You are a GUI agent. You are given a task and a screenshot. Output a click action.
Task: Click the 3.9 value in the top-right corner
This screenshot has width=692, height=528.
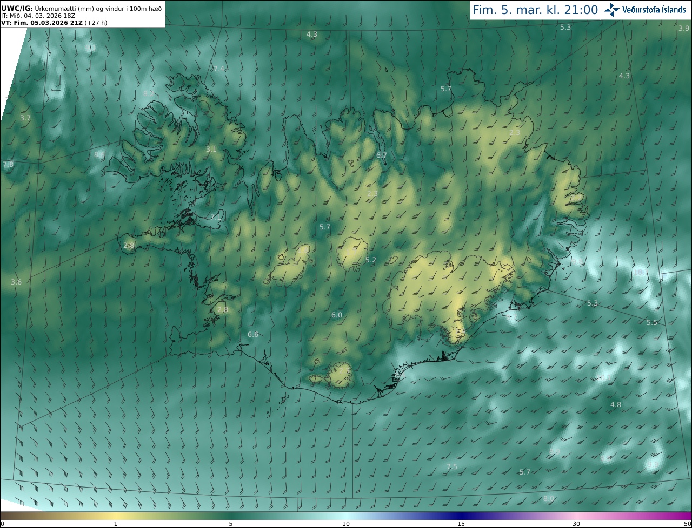click(684, 28)
